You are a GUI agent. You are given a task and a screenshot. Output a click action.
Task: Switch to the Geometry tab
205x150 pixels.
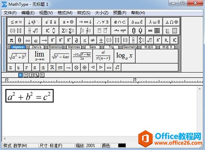pos(130,47)
